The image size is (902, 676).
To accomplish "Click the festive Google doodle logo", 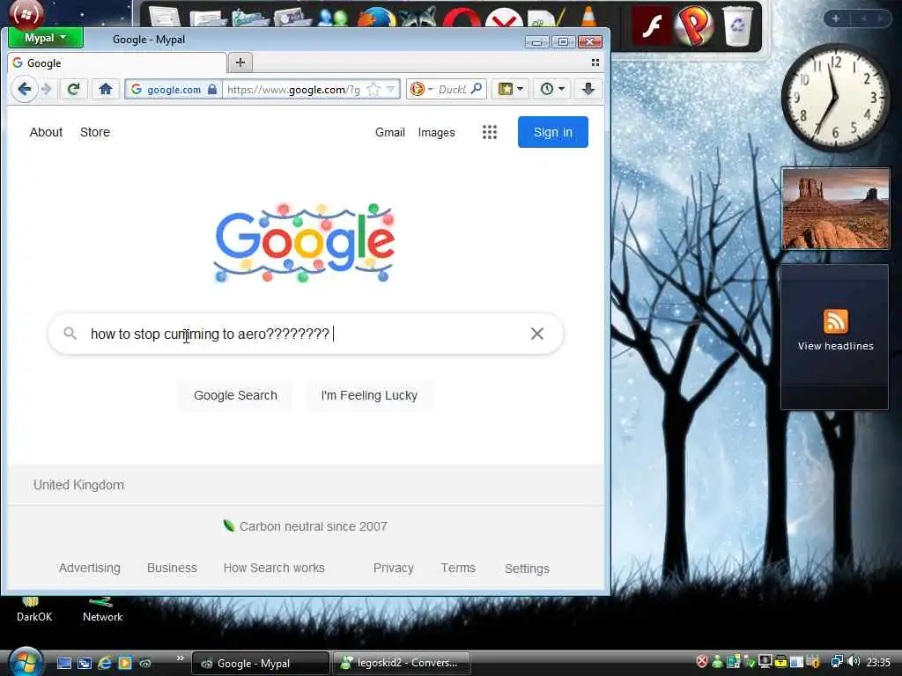I will [x=304, y=242].
